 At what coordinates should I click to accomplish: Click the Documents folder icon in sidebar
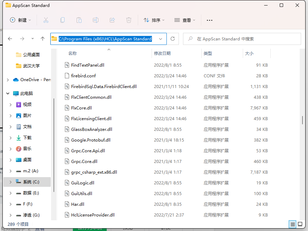[x=18, y=127]
